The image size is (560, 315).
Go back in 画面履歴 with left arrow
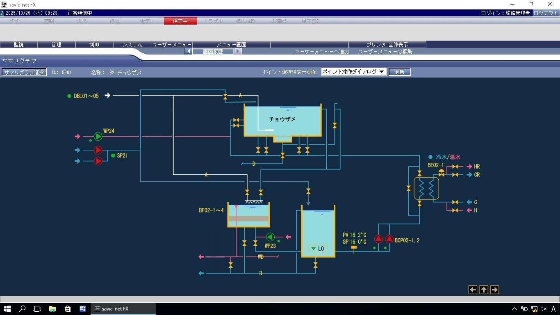pos(188,52)
